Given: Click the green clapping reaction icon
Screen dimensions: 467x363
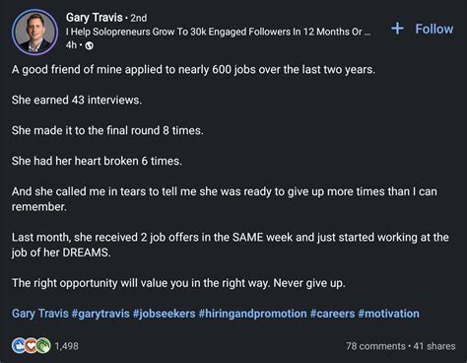Looking at the screenshot, I should [43, 345].
